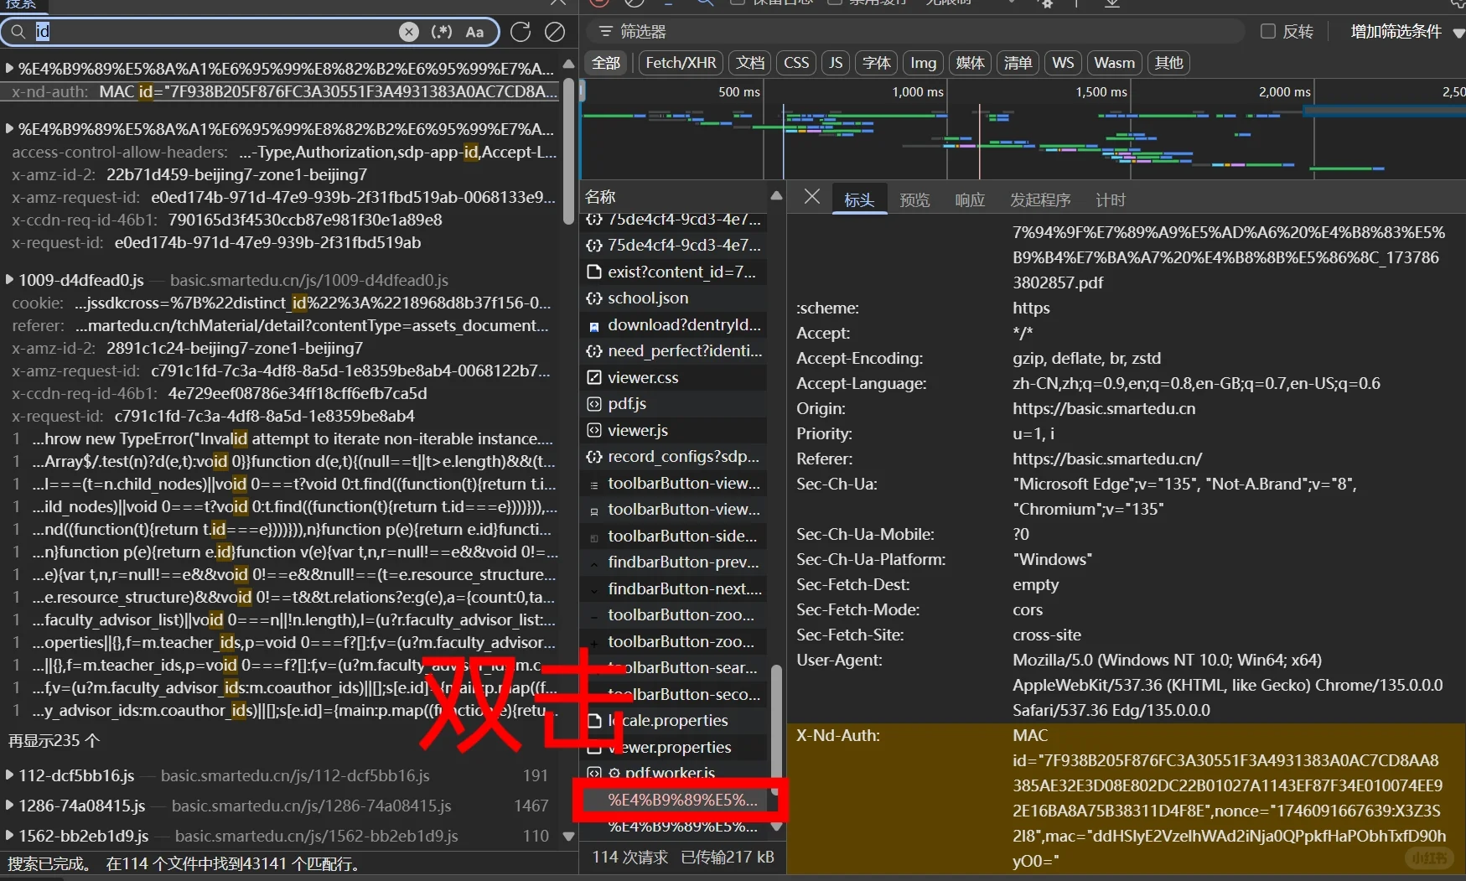Image resolution: width=1466 pixels, height=881 pixels.
Task: Select the pdf.worker.js request row
Action: 674,772
